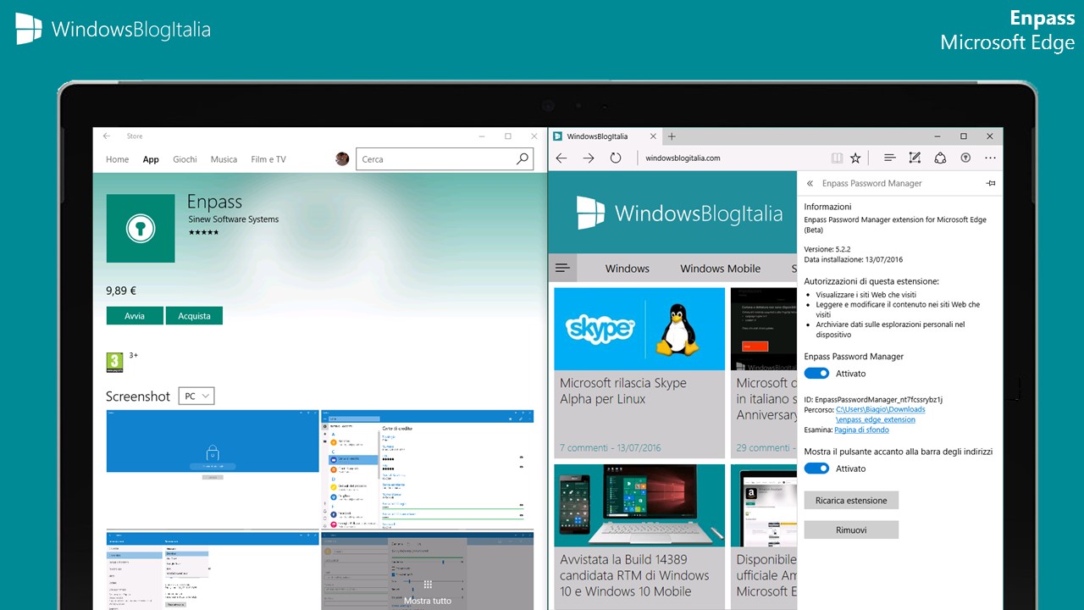The image size is (1084, 610).
Task: Open article Microsoft rilascia Skype Alpha per Linux
Action: click(623, 391)
